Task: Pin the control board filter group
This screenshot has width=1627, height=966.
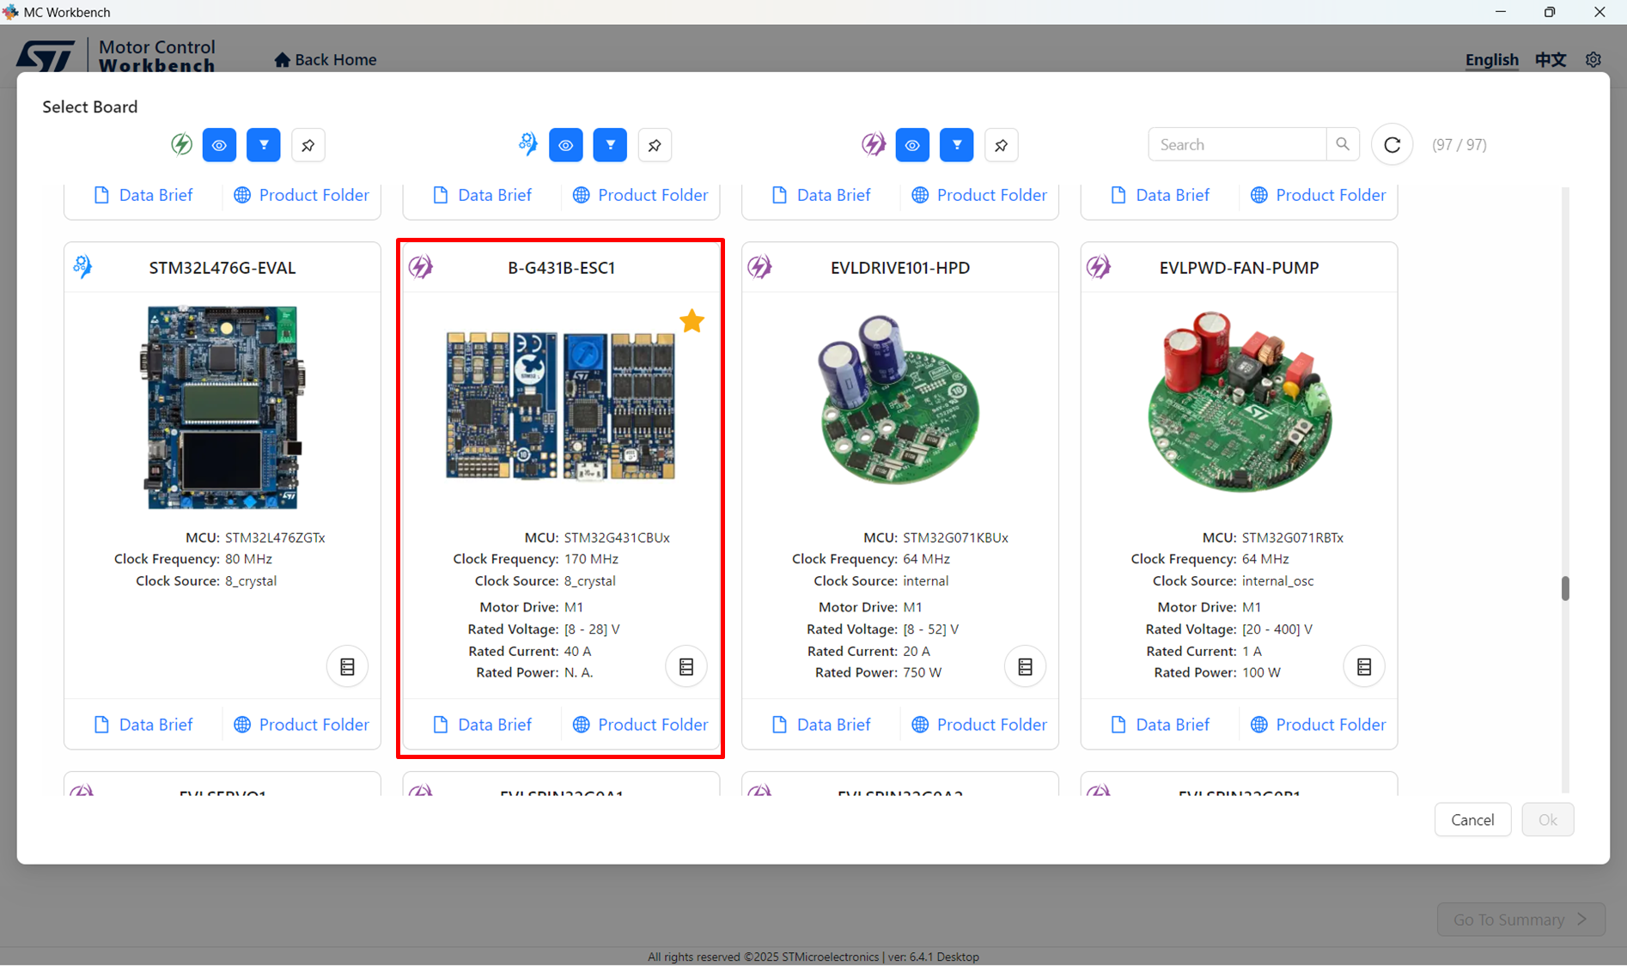Action: point(308,145)
